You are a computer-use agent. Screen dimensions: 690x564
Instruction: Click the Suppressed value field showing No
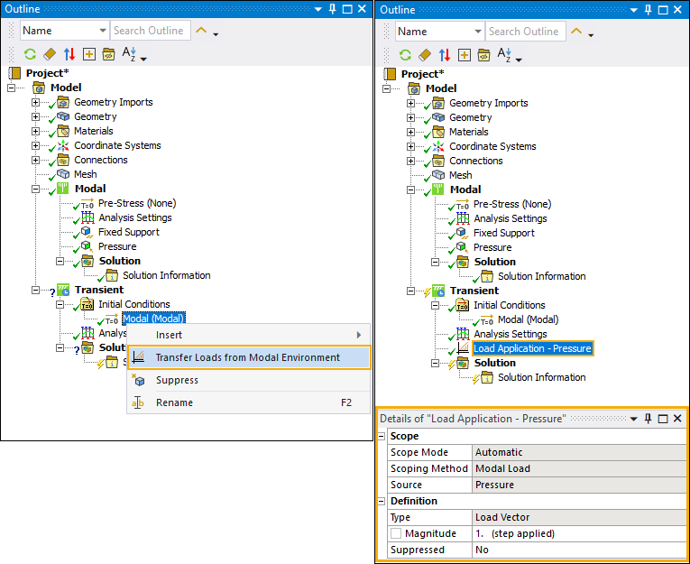pyautogui.click(x=579, y=550)
